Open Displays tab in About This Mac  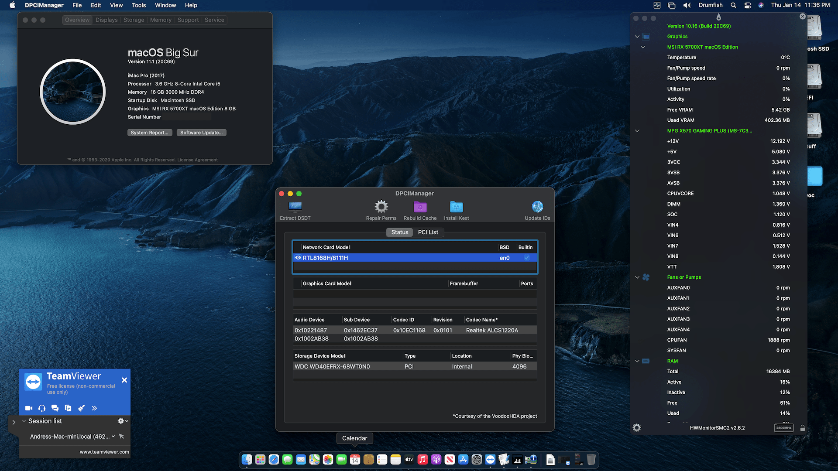[106, 20]
